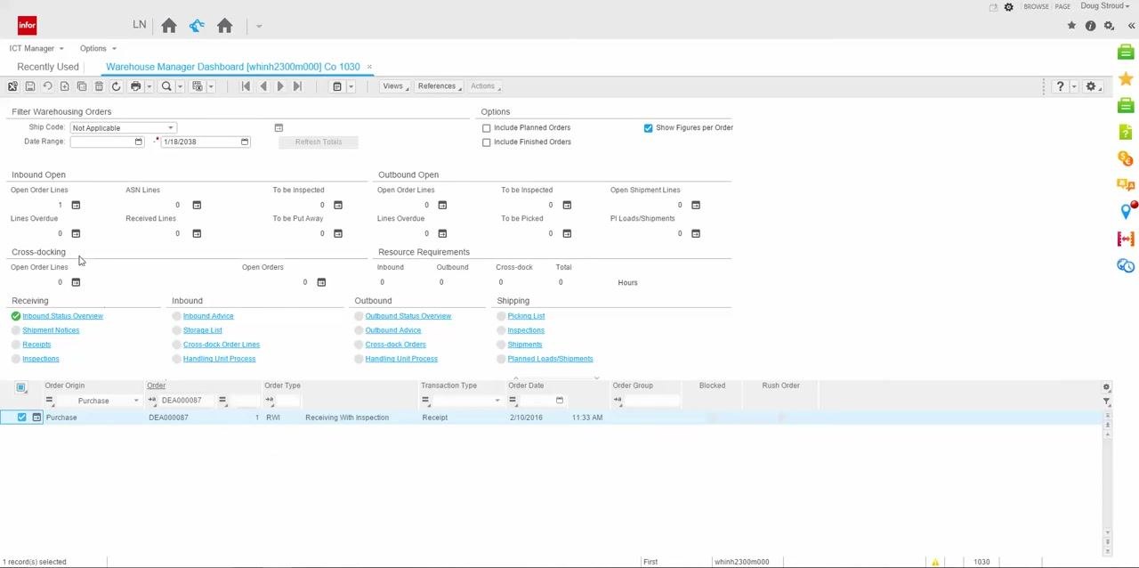Screen dimensions: 1139x568
Task: Open the print options dropdown arrow
Action: coord(149,86)
